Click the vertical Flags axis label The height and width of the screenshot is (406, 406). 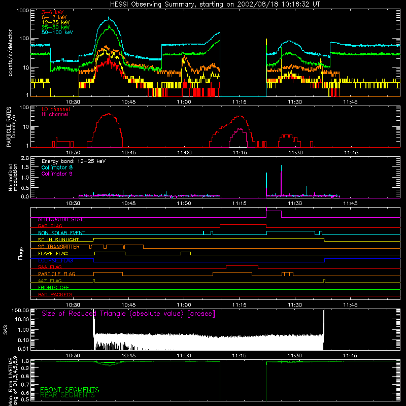pos(20,253)
